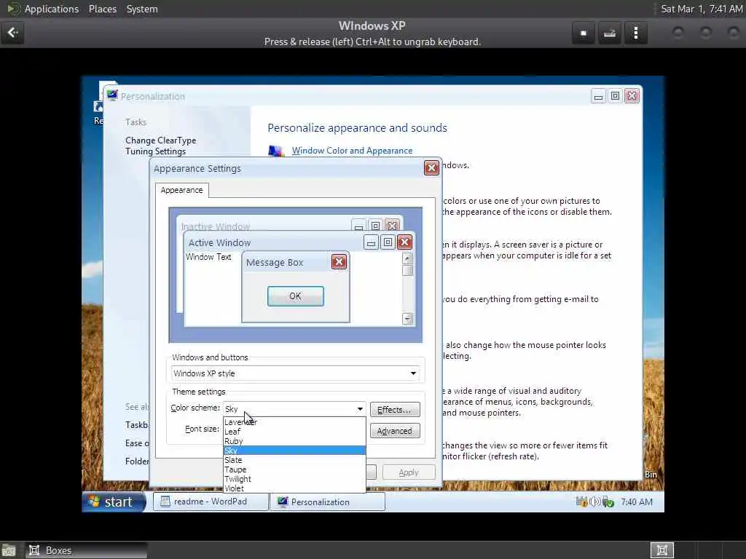Open the System menu

(142, 9)
